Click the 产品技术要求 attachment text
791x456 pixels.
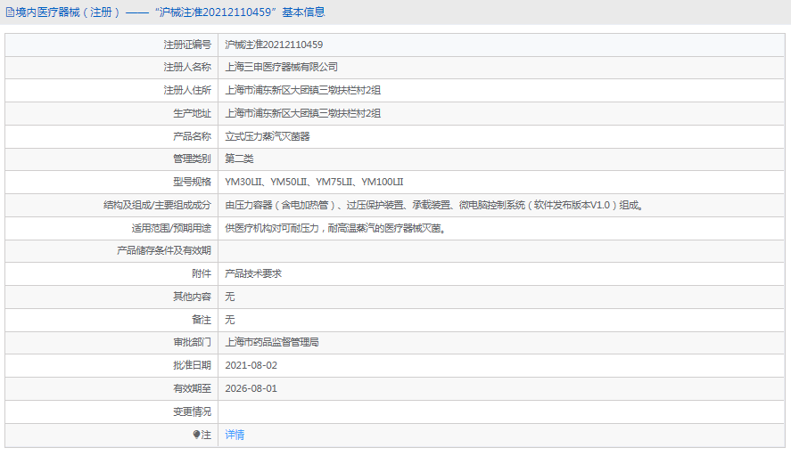click(253, 273)
